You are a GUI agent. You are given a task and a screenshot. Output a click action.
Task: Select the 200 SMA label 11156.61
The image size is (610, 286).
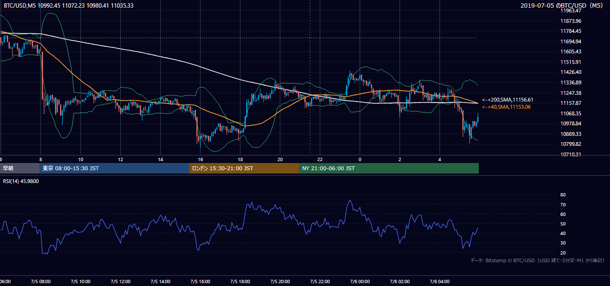(508, 100)
